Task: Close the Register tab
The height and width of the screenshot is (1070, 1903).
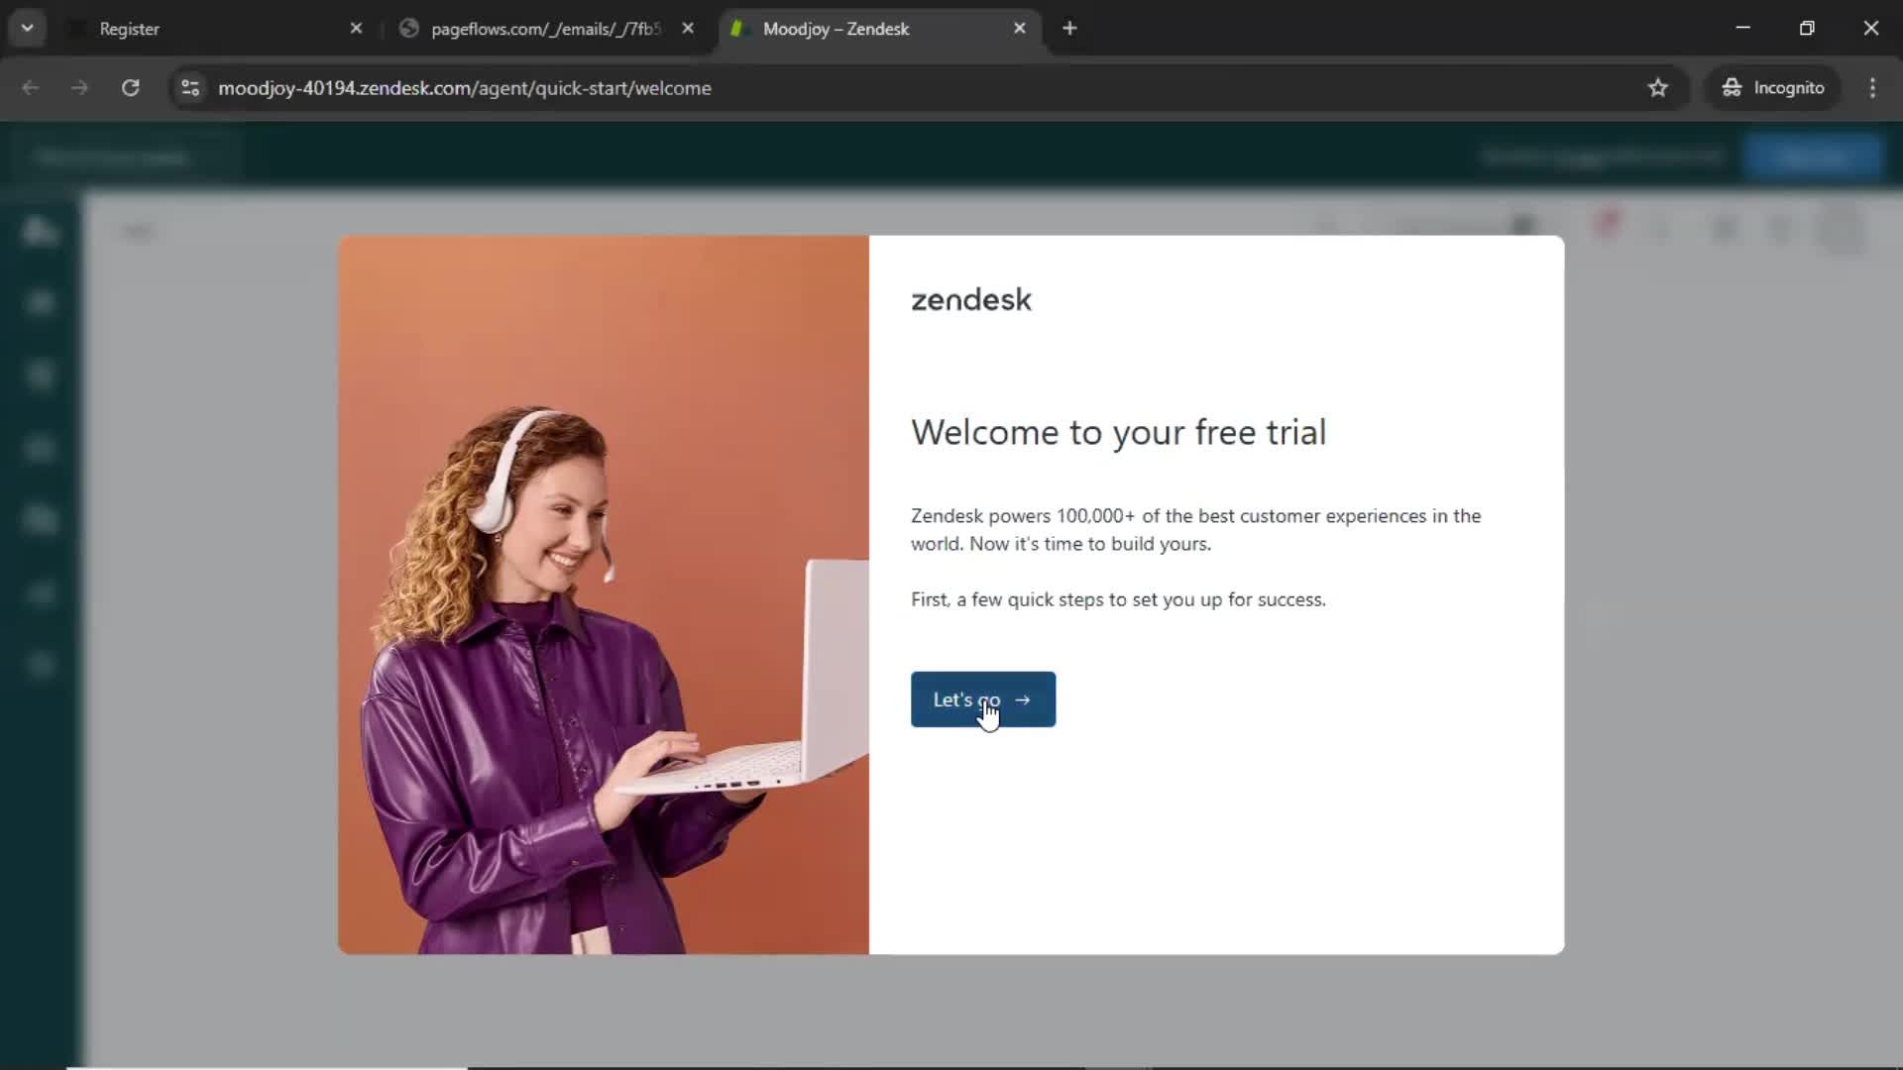Action: [356, 29]
